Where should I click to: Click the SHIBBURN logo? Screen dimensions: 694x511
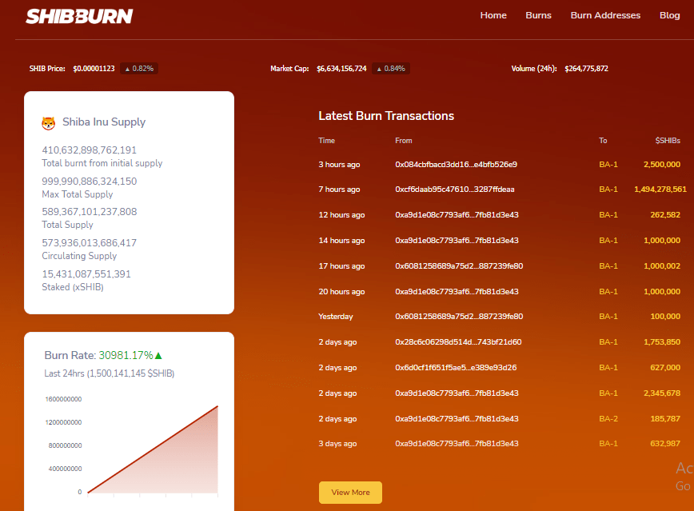pos(79,16)
